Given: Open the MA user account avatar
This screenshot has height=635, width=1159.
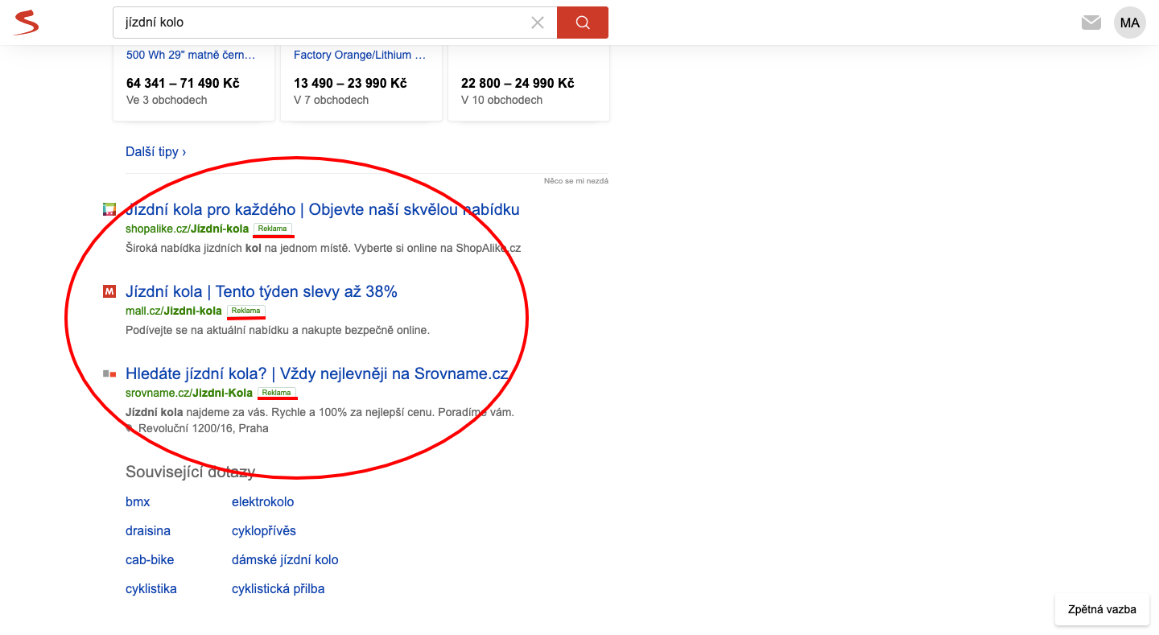Looking at the screenshot, I should [1130, 23].
